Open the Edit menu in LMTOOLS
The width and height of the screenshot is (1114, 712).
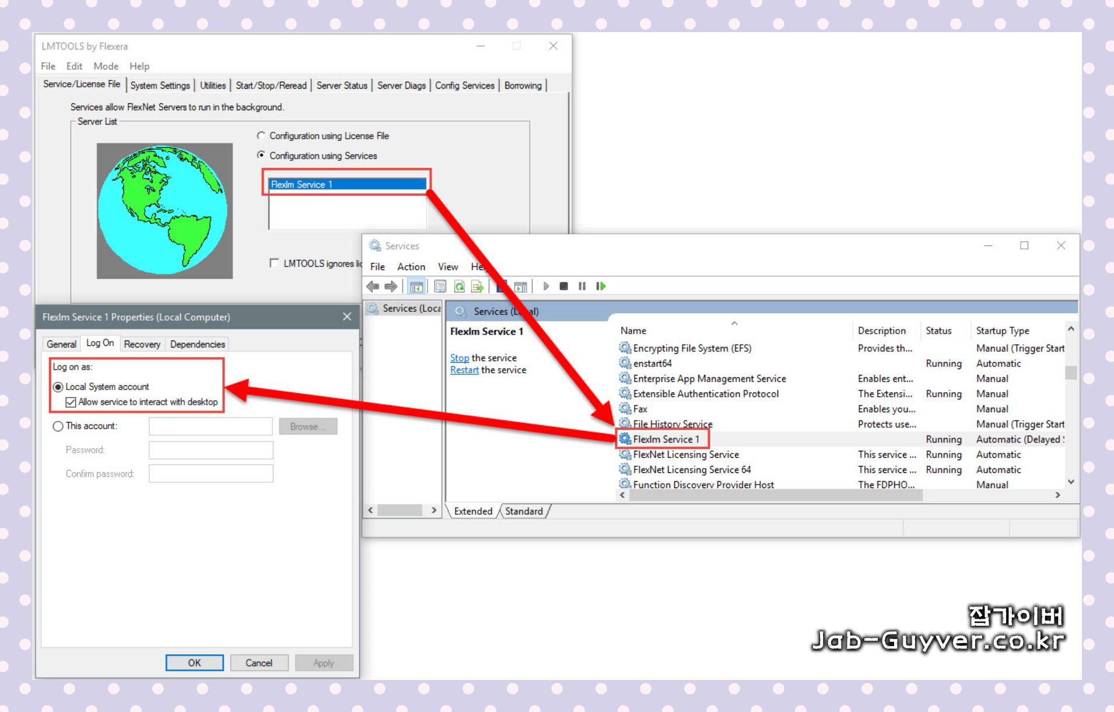point(74,66)
